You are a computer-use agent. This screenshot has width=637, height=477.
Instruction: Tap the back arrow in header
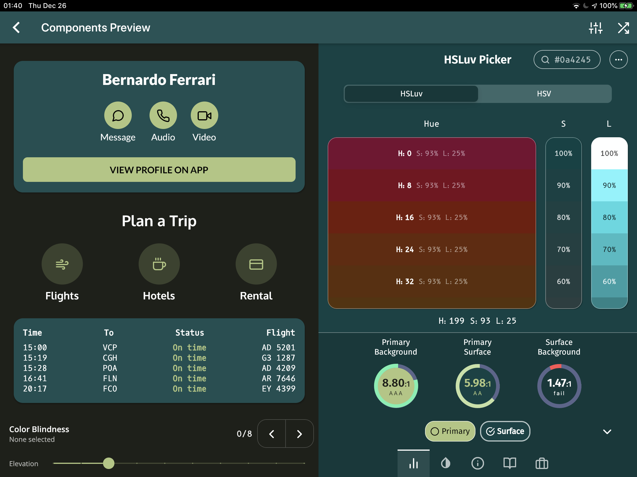pos(16,28)
